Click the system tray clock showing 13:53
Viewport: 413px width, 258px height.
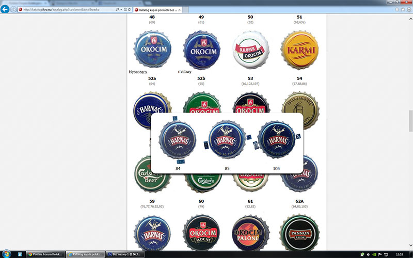coord(400,254)
